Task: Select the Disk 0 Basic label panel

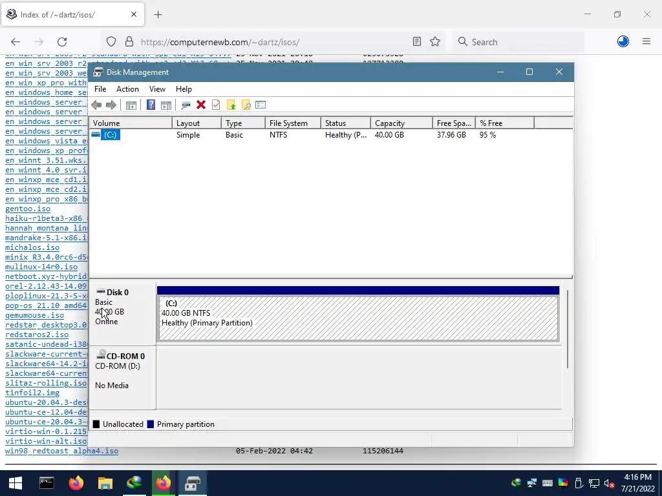Action: 122,314
